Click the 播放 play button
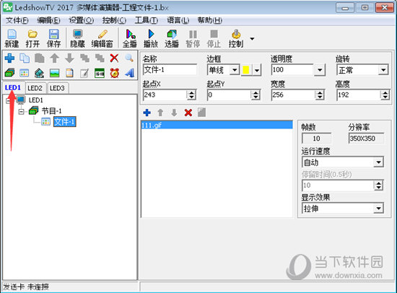 pos(151,38)
